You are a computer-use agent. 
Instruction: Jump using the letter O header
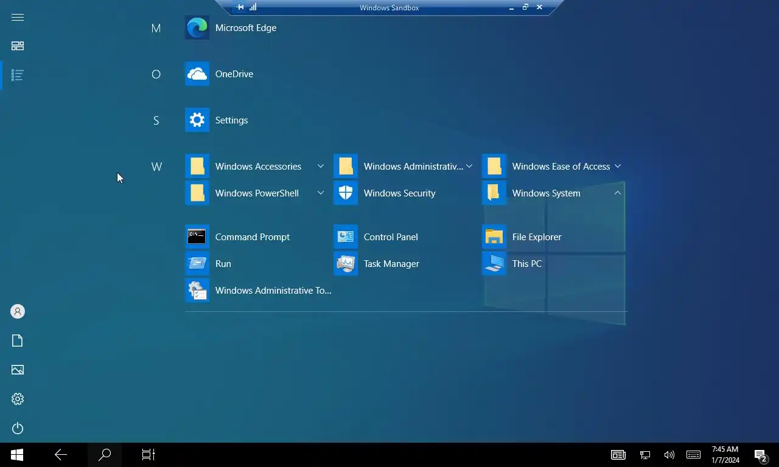click(156, 74)
